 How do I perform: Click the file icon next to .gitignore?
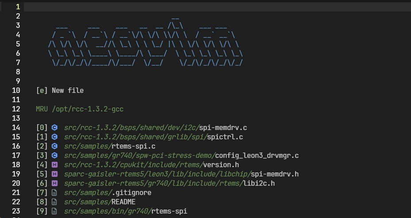click(x=54, y=193)
